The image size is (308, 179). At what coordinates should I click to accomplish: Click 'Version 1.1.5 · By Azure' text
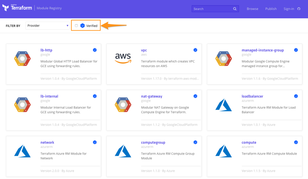click(x=258, y=171)
